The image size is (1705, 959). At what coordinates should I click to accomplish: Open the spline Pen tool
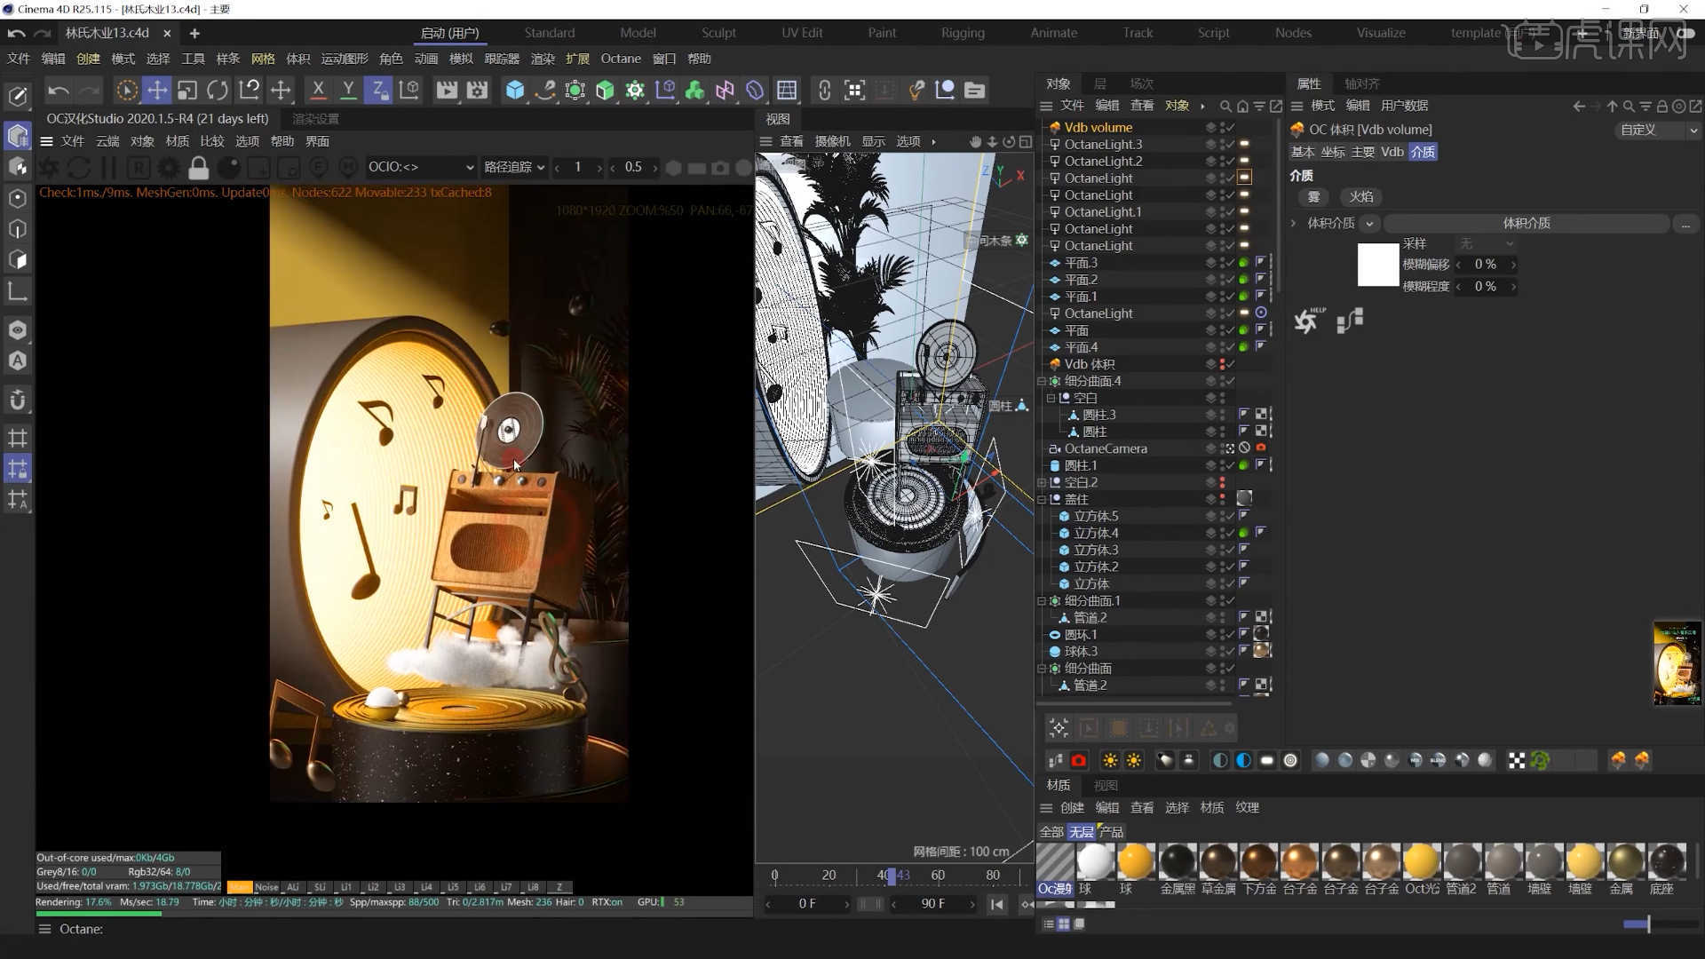pos(545,90)
